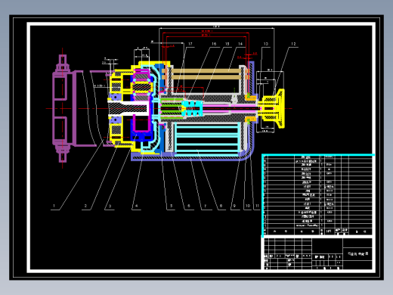Click part callout number 6
The image size is (393, 295).
click(x=189, y=206)
